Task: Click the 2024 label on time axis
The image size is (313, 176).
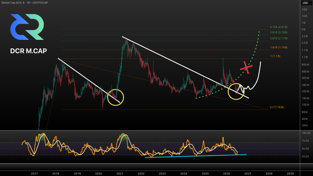Action: [x=184, y=174]
